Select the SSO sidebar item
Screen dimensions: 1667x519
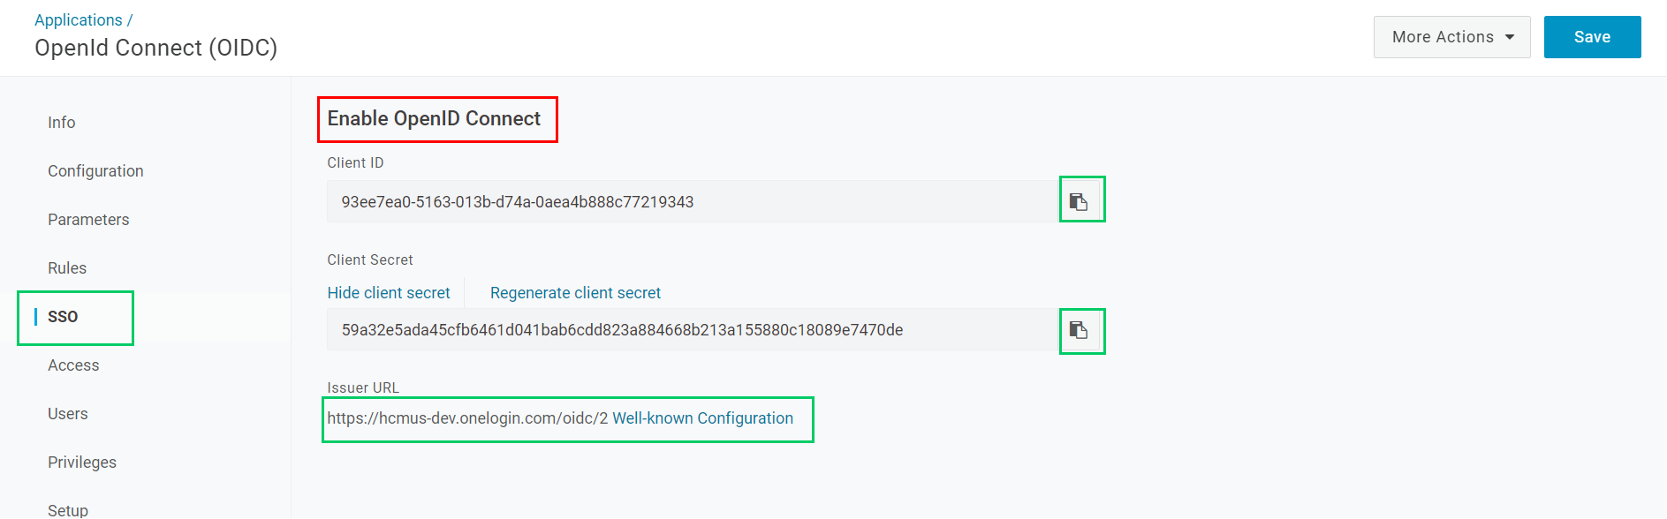(x=63, y=317)
